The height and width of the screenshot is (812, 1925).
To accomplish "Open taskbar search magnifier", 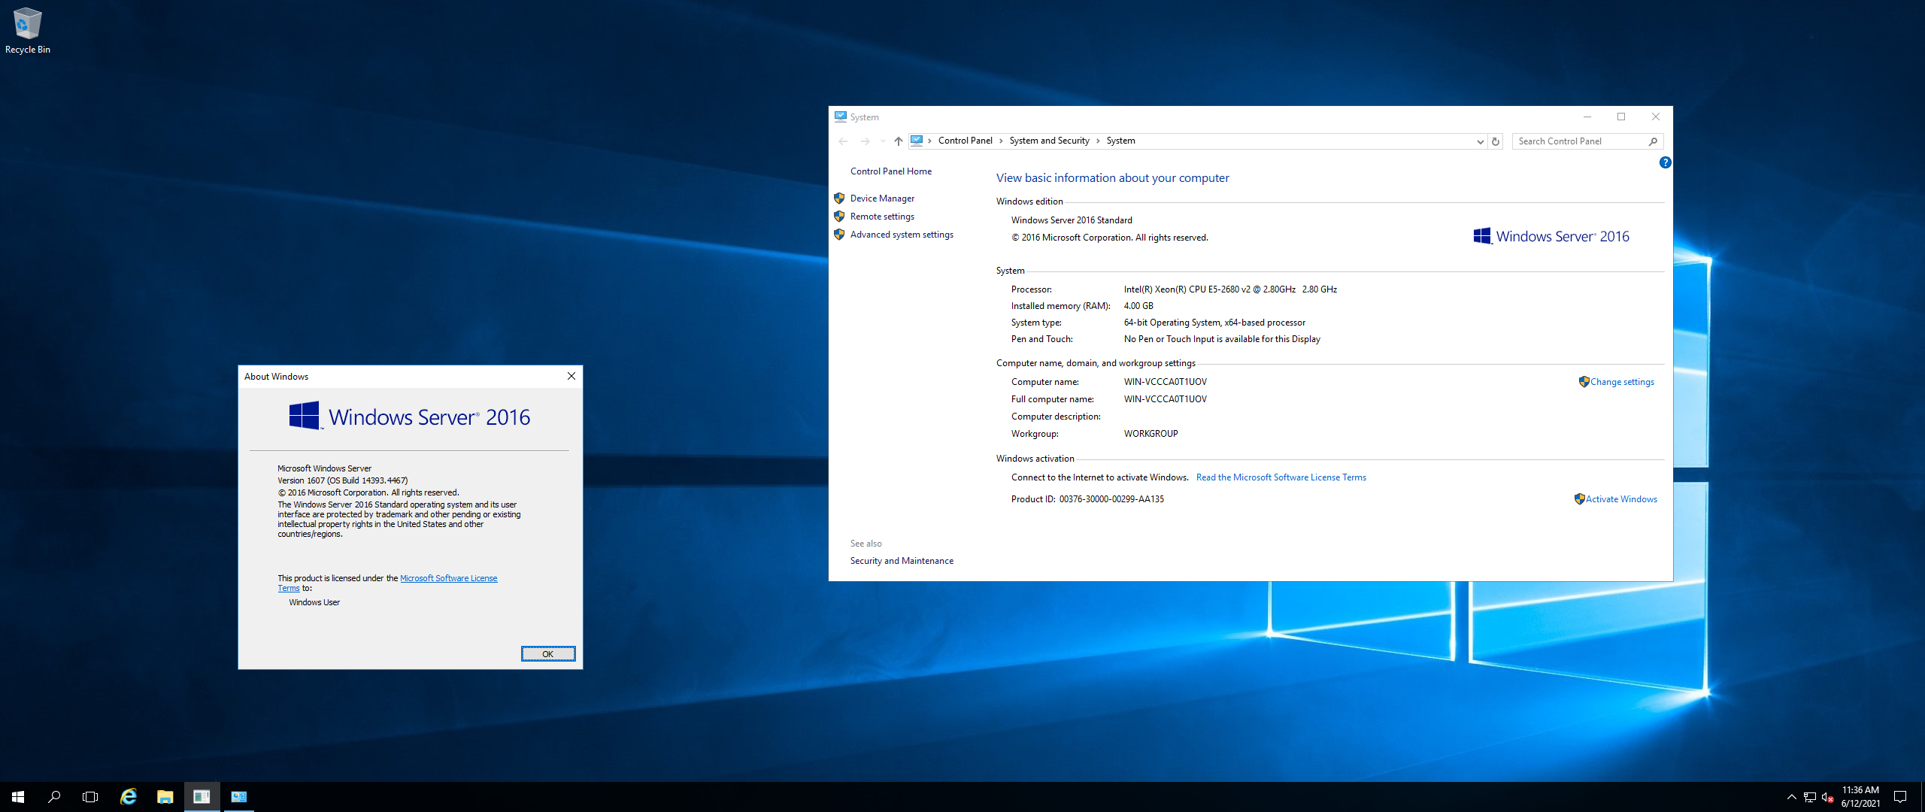I will pyautogui.click(x=54, y=797).
